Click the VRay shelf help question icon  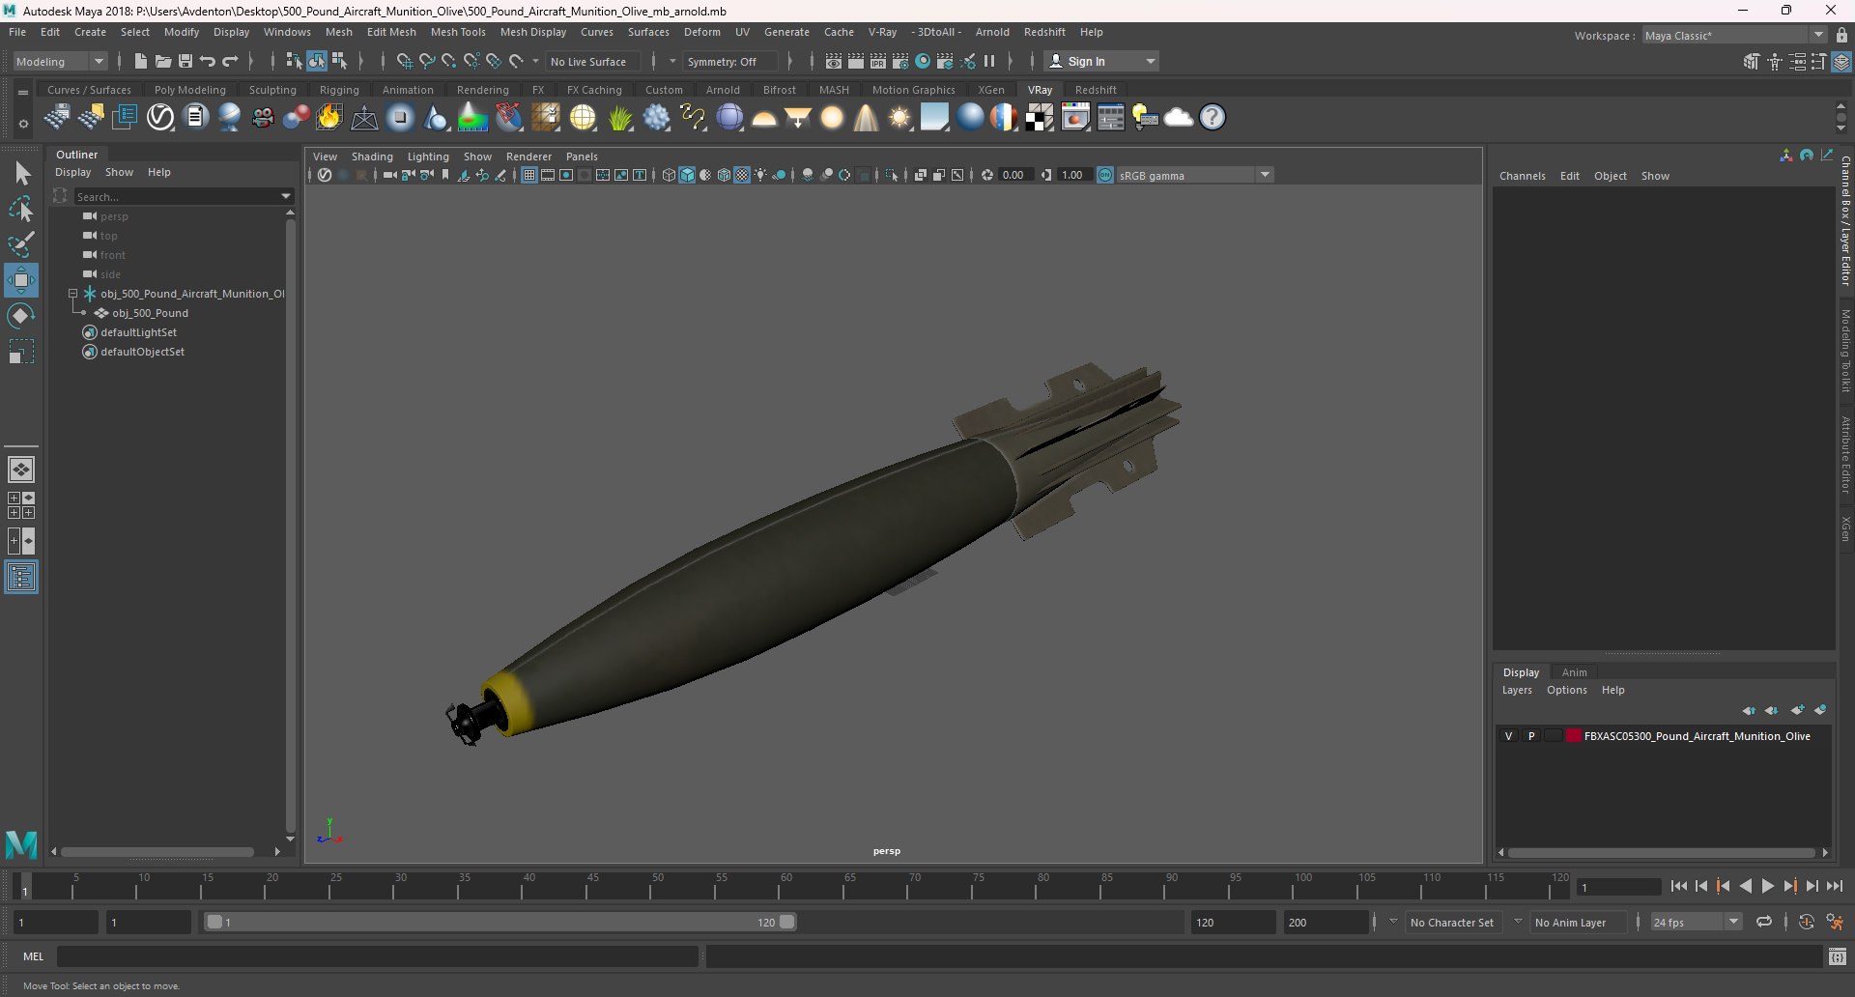(1213, 118)
